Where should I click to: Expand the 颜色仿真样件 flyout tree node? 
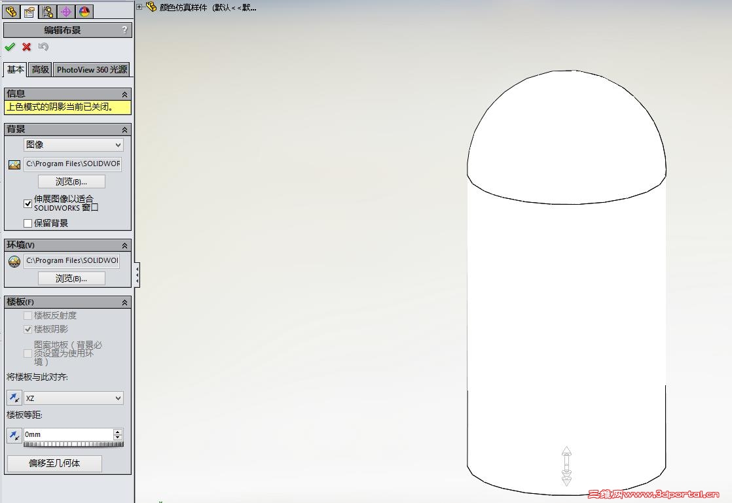point(139,7)
